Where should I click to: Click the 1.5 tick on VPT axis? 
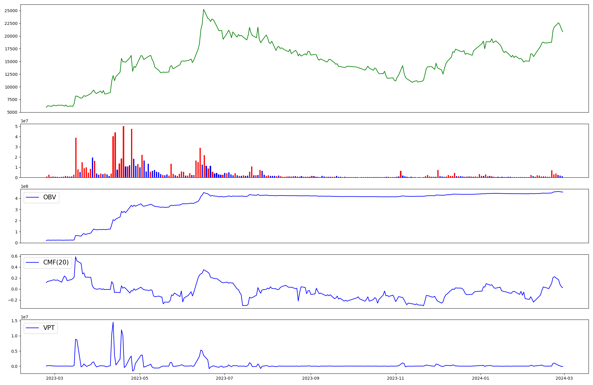(14, 321)
